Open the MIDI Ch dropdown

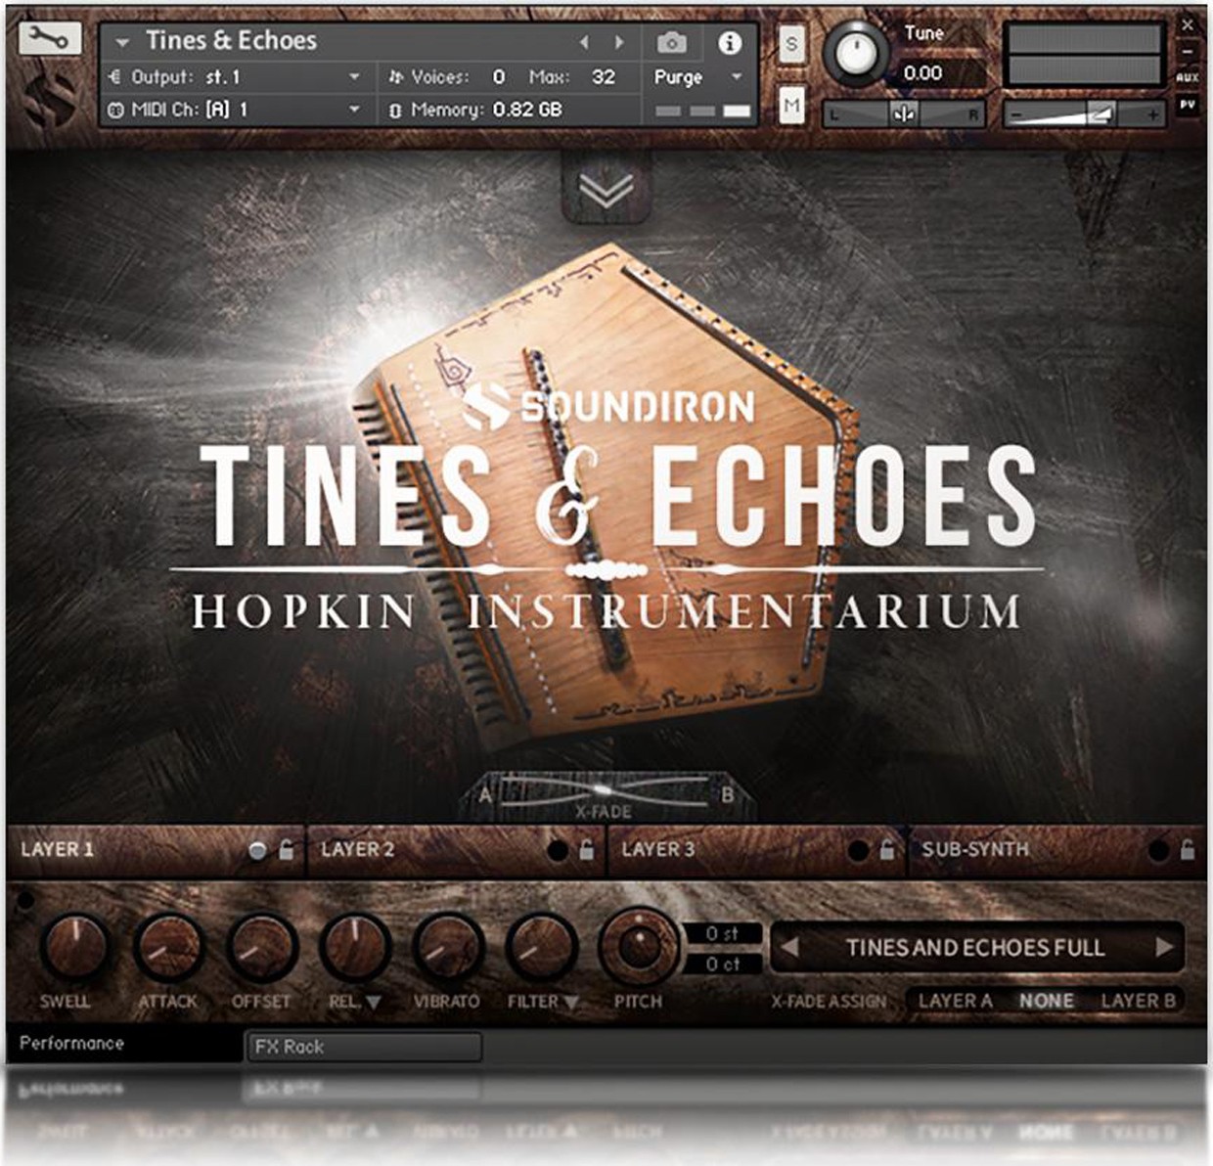tap(354, 110)
